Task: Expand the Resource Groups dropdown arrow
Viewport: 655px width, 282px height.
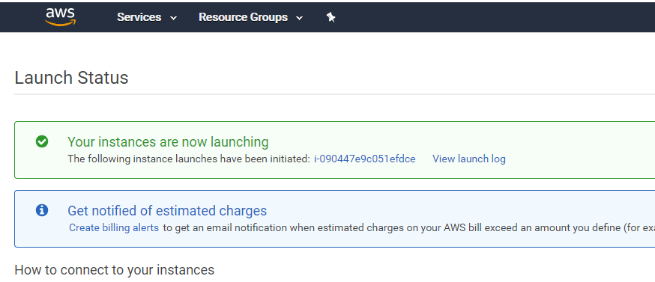Action: (299, 18)
